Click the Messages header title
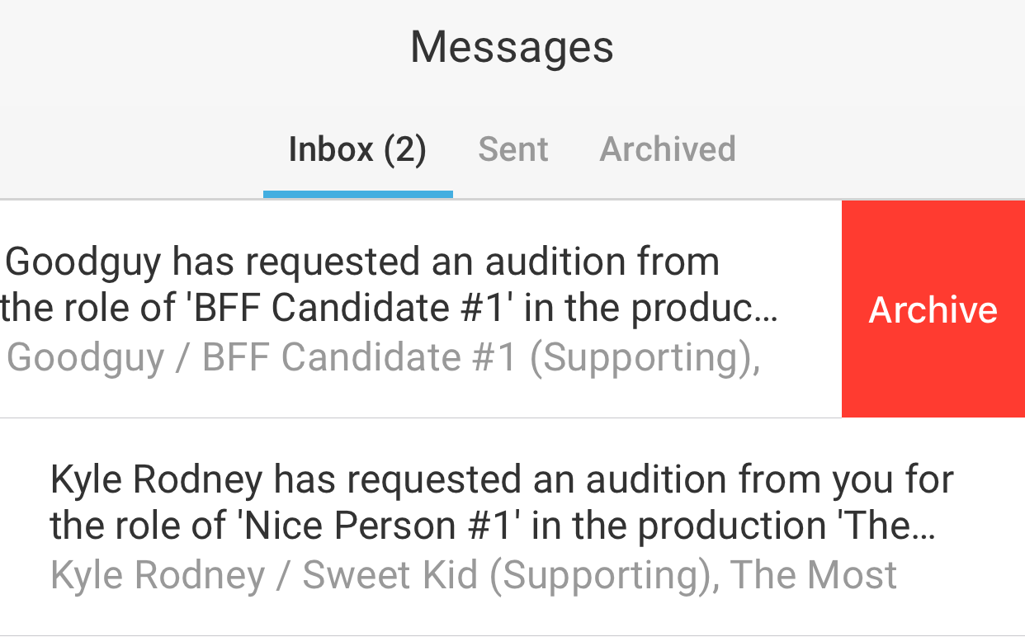 point(512,47)
